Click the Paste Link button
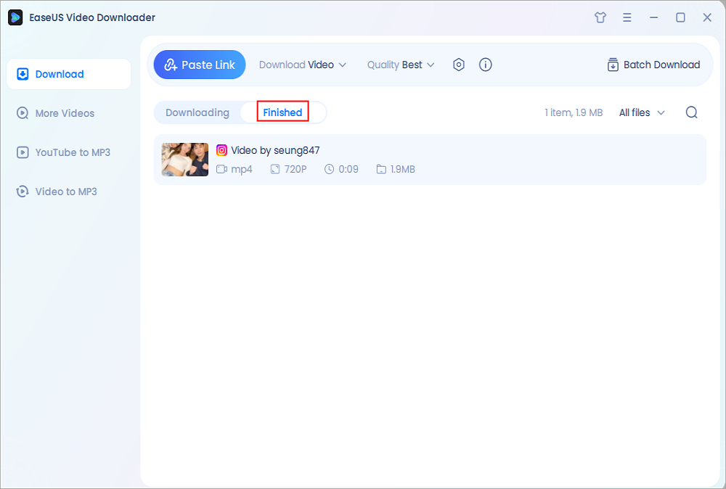This screenshot has height=489, width=726. pyautogui.click(x=200, y=65)
